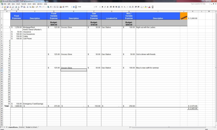Open the Paste options dropdown arrow

click(x=35, y=7)
